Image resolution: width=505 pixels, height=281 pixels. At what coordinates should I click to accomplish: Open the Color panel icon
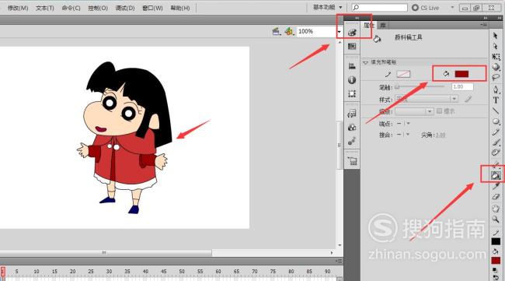pyautogui.click(x=352, y=32)
